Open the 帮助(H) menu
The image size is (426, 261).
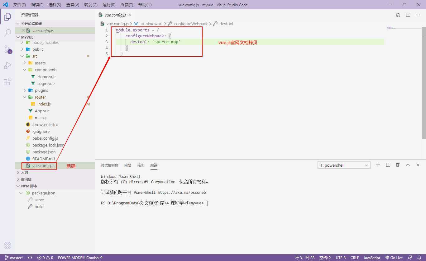[x=145, y=5]
